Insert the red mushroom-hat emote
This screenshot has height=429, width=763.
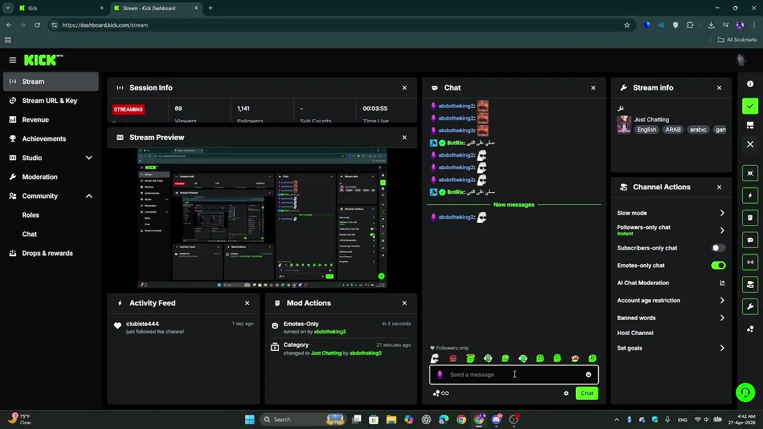(575, 358)
